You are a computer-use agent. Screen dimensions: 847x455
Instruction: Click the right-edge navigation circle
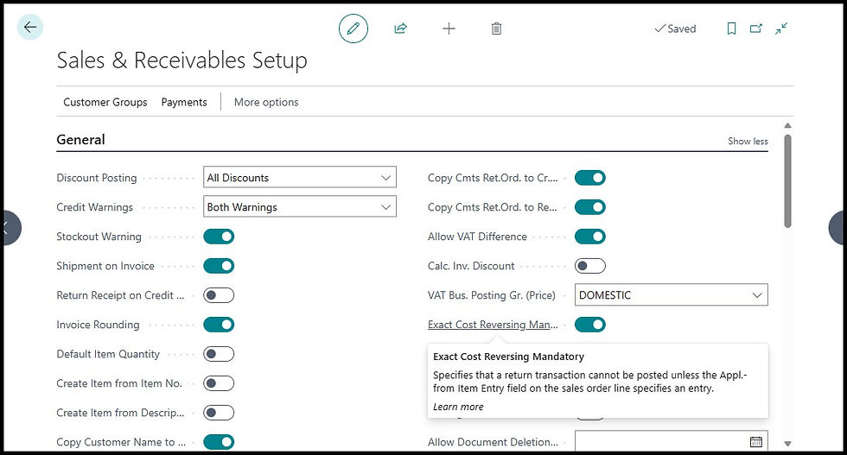tap(837, 228)
